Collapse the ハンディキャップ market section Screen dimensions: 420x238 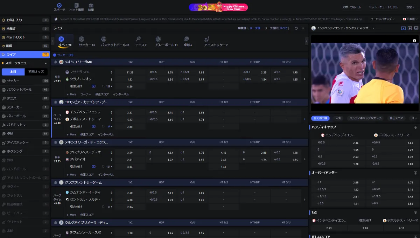tap(415, 127)
